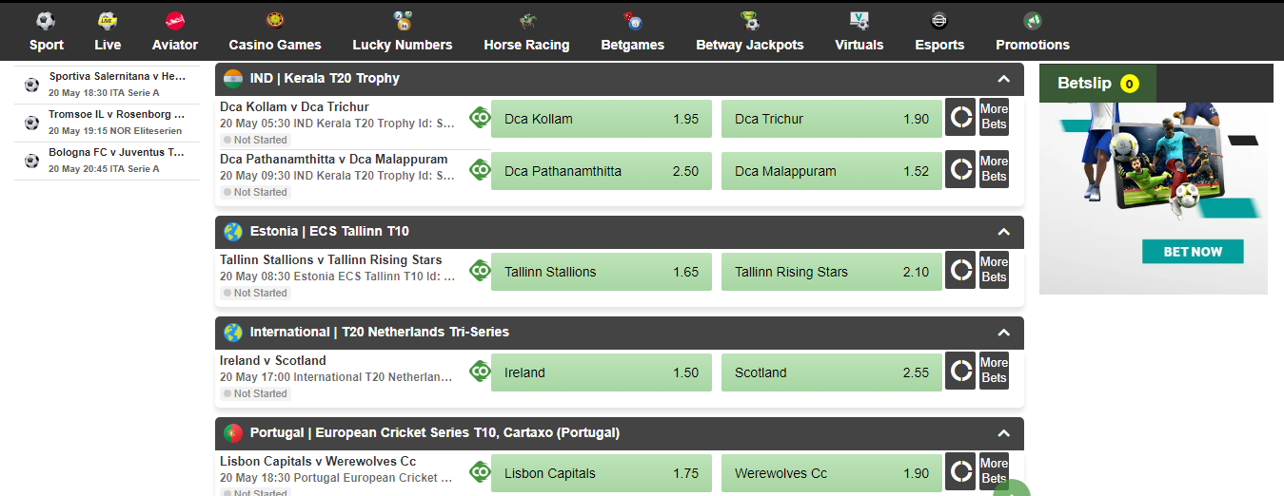Viewport: 1284px width, 496px height.
Task: Open the Esports icon
Action: pos(939,20)
